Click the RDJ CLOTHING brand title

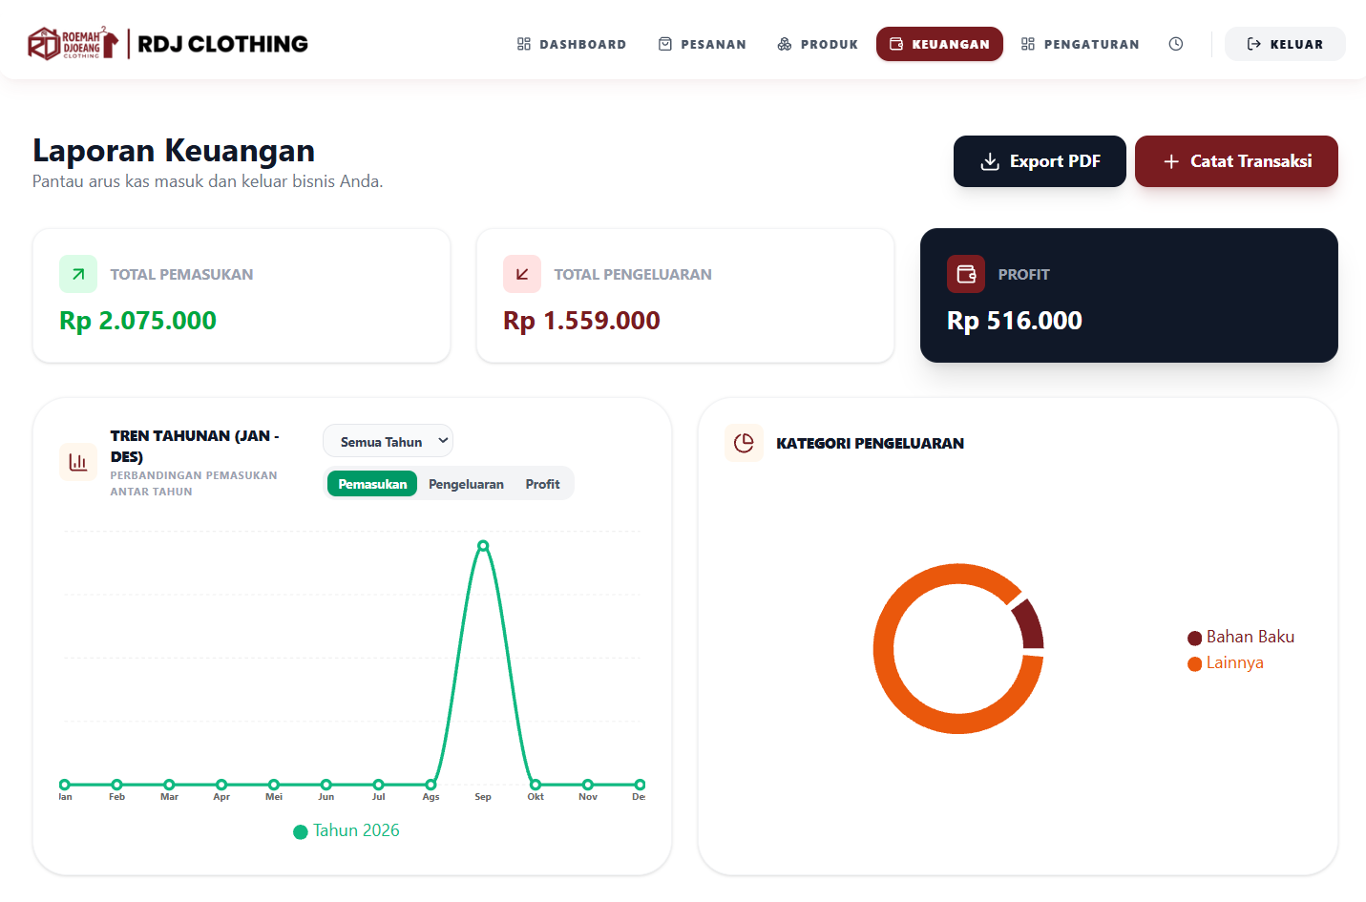pos(222,44)
